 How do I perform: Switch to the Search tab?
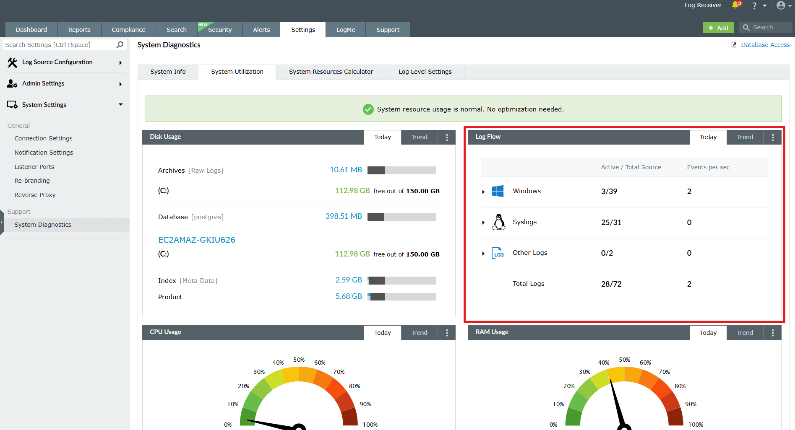(x=177, y=30)
